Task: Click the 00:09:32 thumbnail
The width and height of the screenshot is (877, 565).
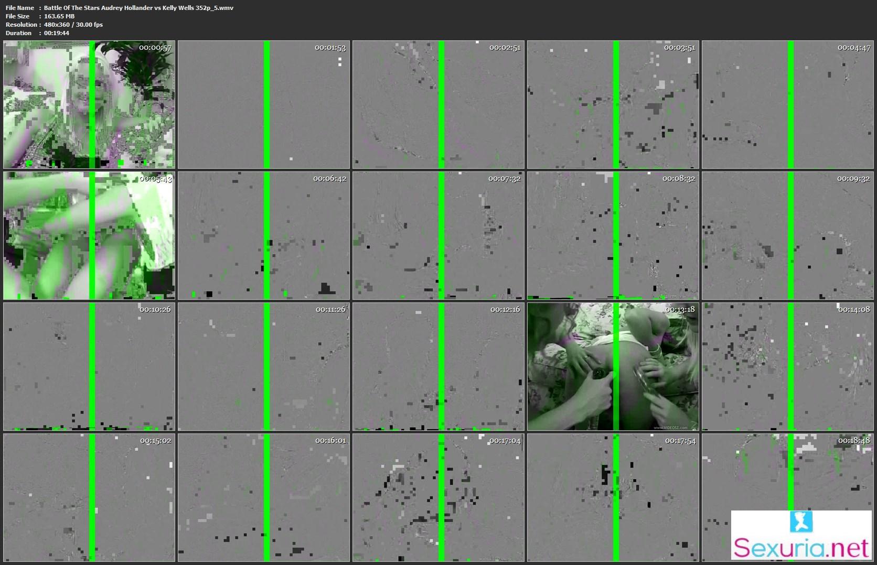Action: pos(788,235)
